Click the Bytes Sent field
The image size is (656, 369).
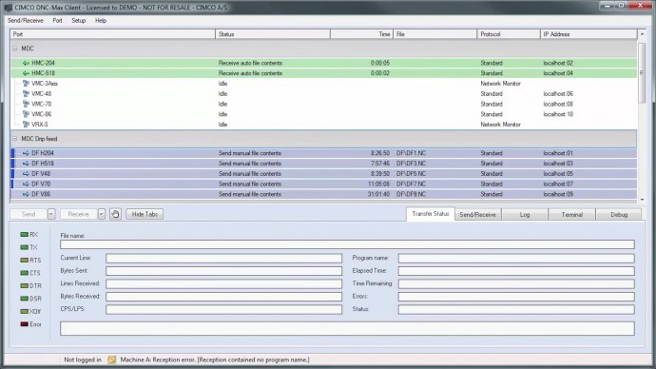223,271
